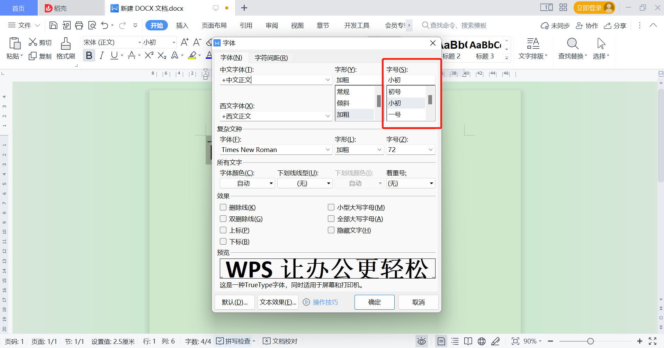Open File (文件) menu

pos(24,25)
